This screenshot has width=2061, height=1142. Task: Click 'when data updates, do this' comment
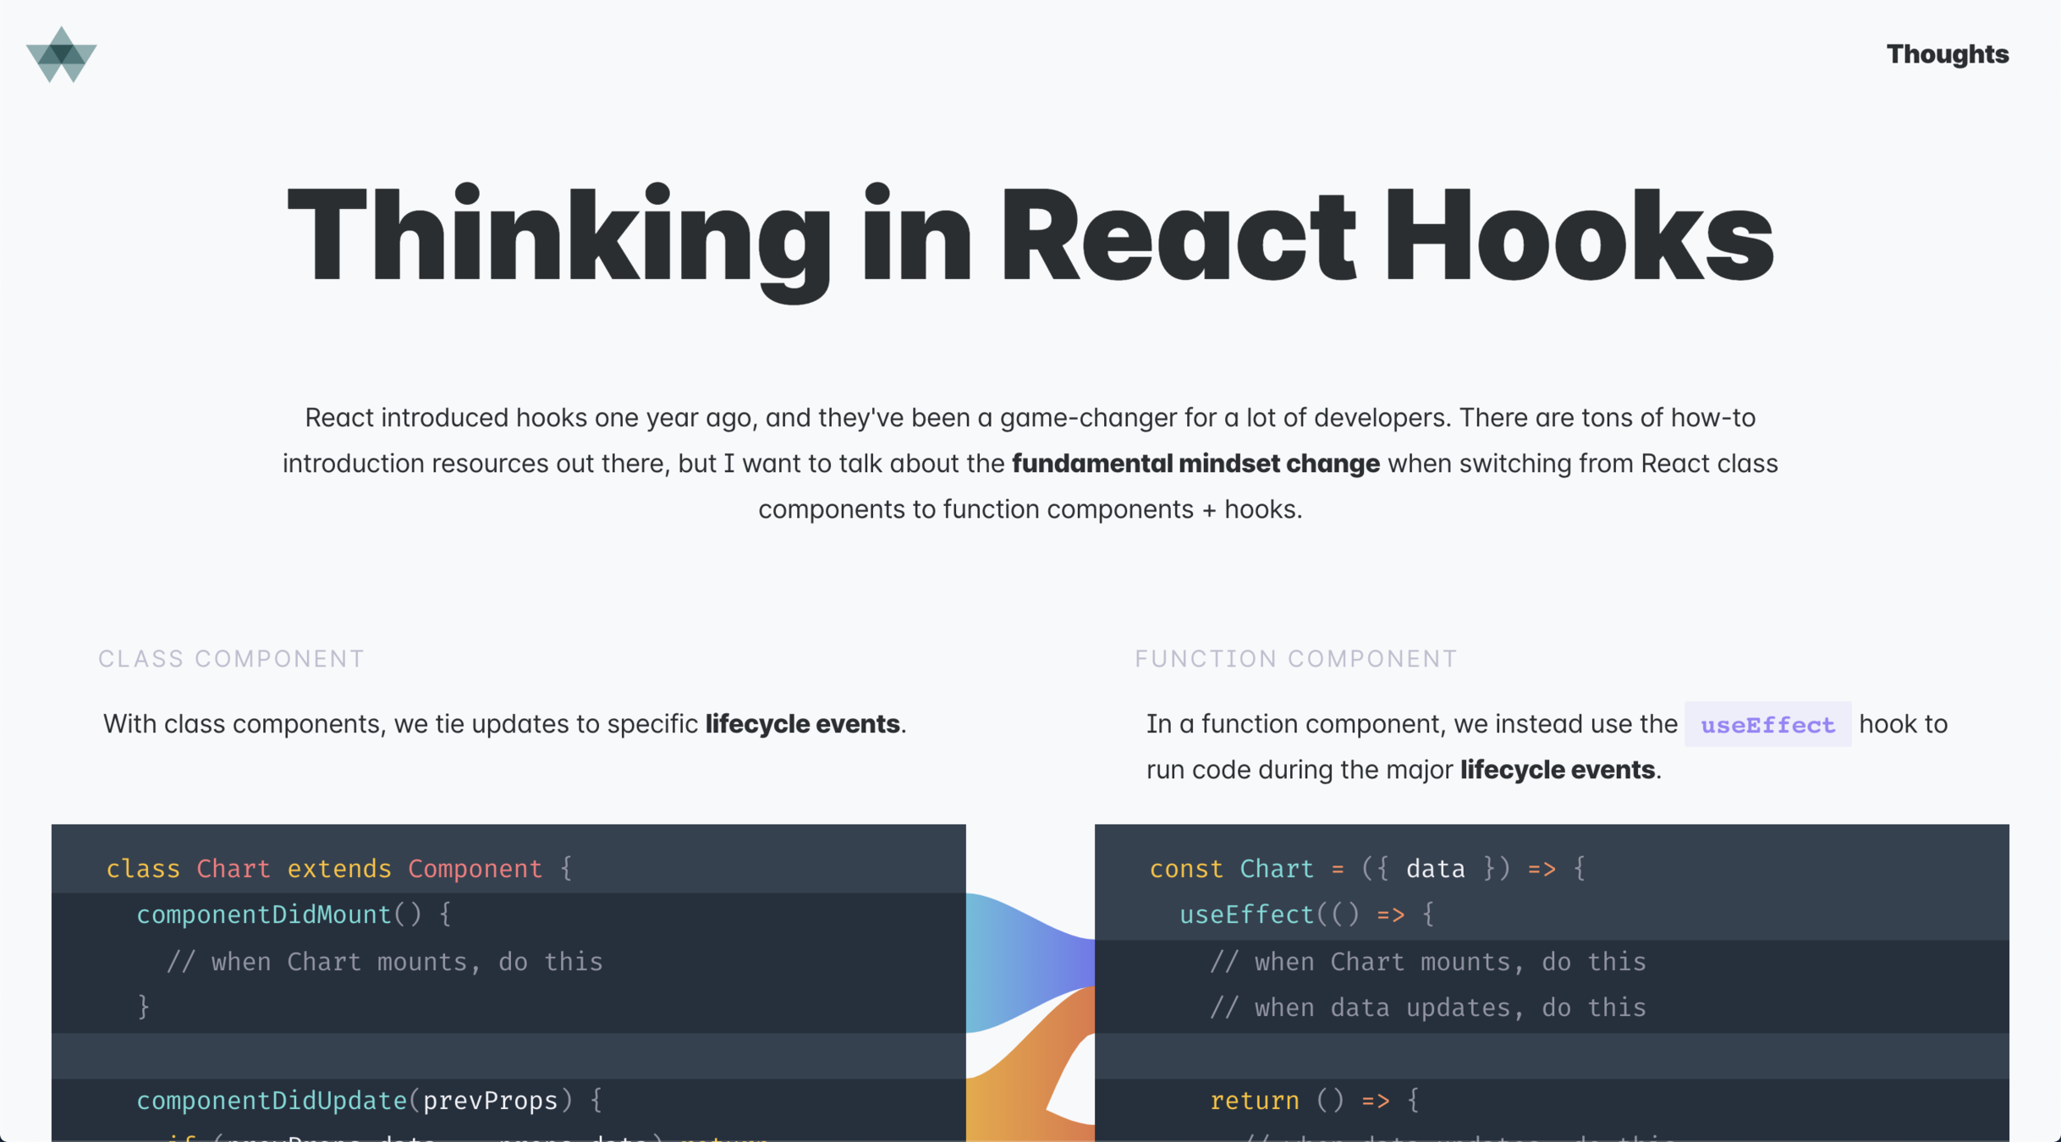coord(1427,1007)
